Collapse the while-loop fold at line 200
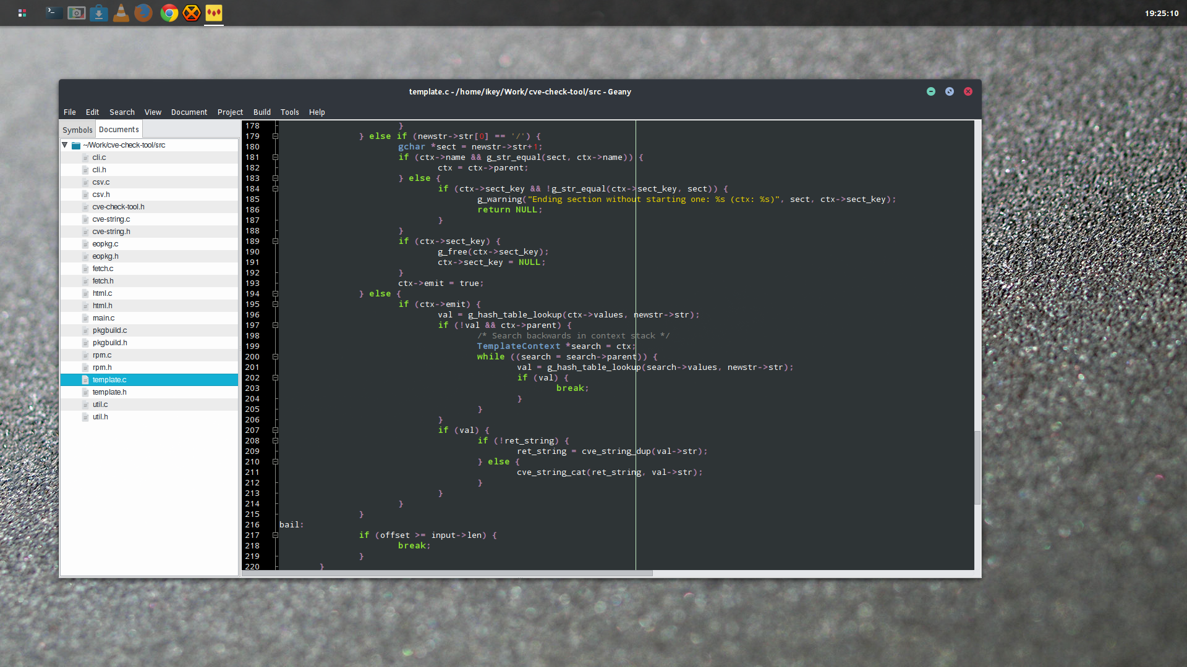Image resolution: width=1187 pixels, height=667 pixels. pos(275,357)
